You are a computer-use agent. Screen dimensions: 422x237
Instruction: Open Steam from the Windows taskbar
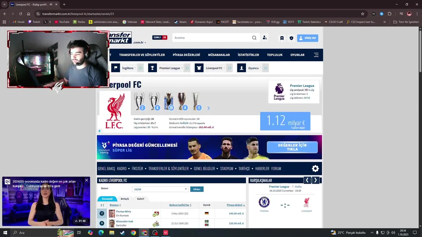click(122, 233)
